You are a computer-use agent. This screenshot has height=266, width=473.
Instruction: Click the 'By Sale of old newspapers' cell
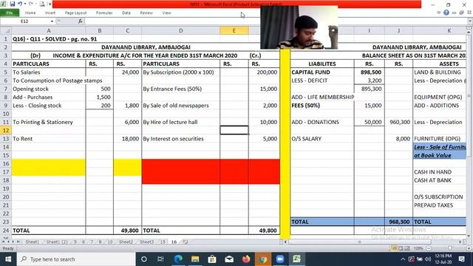click(x=180, y=106)
